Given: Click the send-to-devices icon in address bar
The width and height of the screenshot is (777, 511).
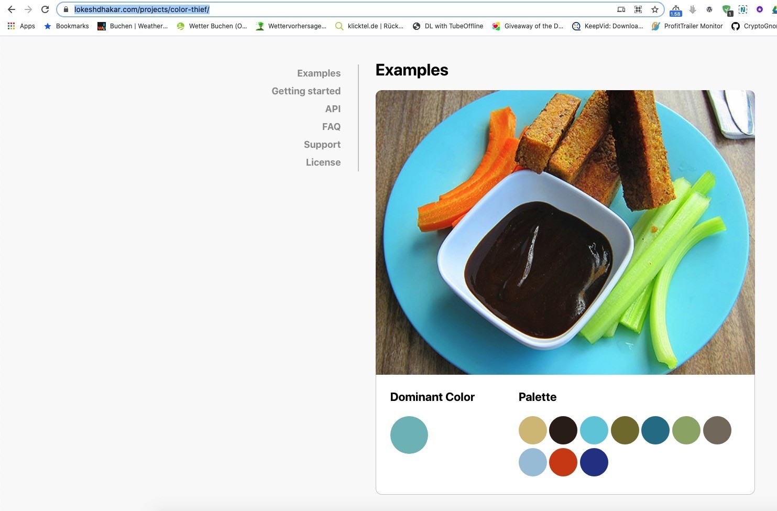Looking at the screenshot, I should coord(621,9).
